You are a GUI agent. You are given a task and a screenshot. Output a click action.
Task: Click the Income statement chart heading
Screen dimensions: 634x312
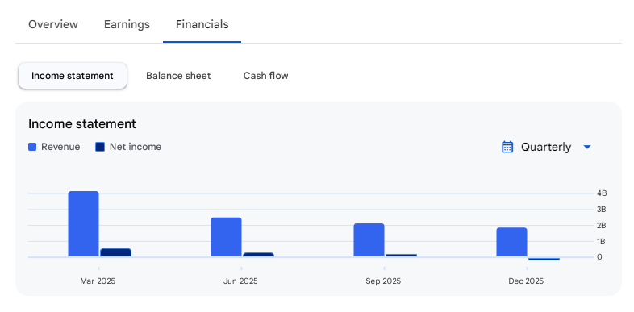tap(82, 124)
